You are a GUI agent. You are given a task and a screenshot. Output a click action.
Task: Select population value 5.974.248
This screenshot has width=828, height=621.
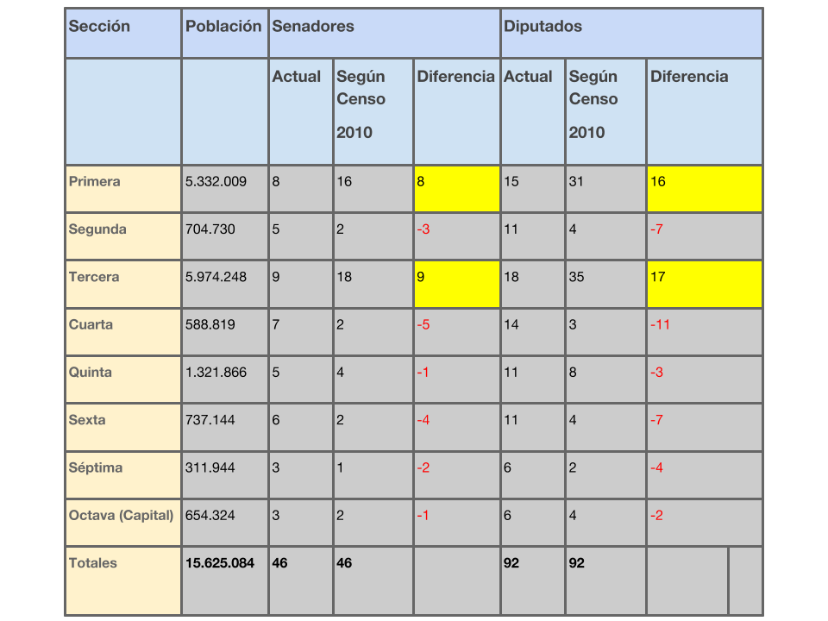pos(216,277)
